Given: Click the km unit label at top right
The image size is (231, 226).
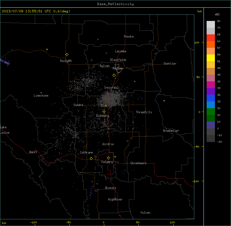Looking at the screenshot, I should tap(199, 11).
